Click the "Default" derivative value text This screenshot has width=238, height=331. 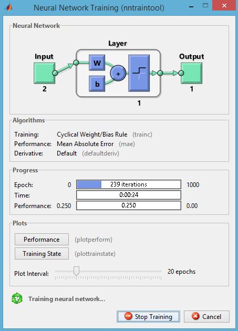pyautogui.click(x=67, y=153)
